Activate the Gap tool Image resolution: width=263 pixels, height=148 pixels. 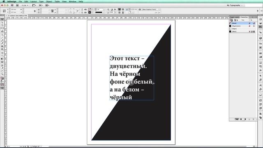2,28
